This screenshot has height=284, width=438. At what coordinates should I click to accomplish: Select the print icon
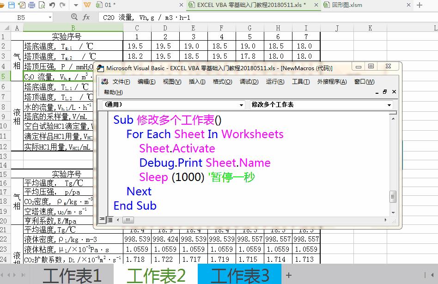click(32, 5)
